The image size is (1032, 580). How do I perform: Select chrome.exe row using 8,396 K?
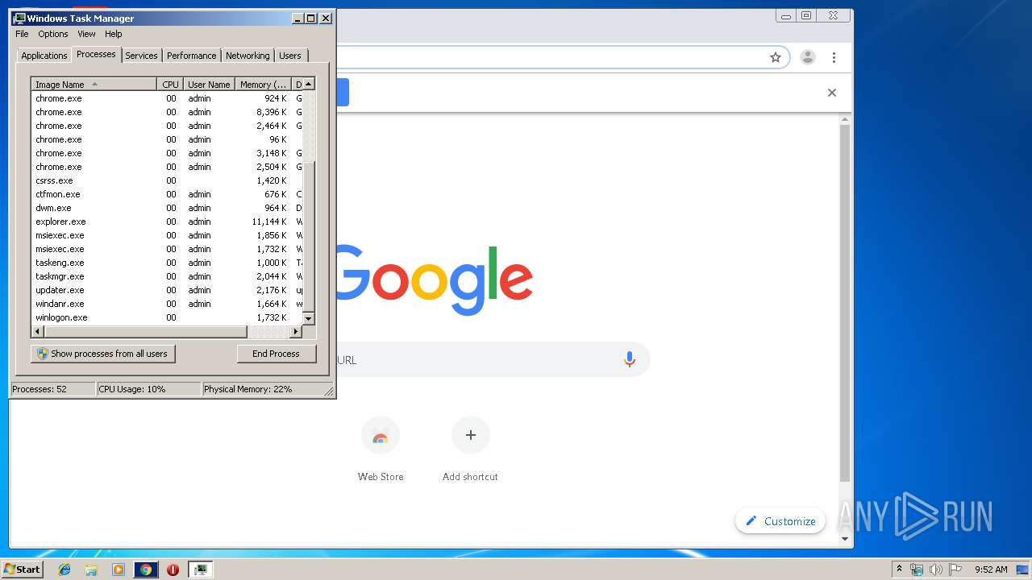tap(167, 112)
